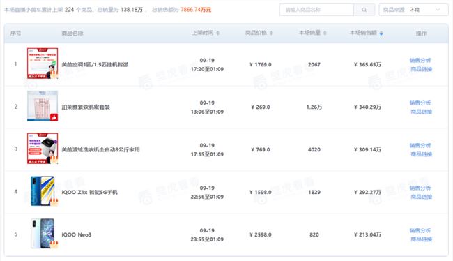453x261 pixels.
Task: Click sales amount ¥ 292.27万
Action: (x=367, y=192)
